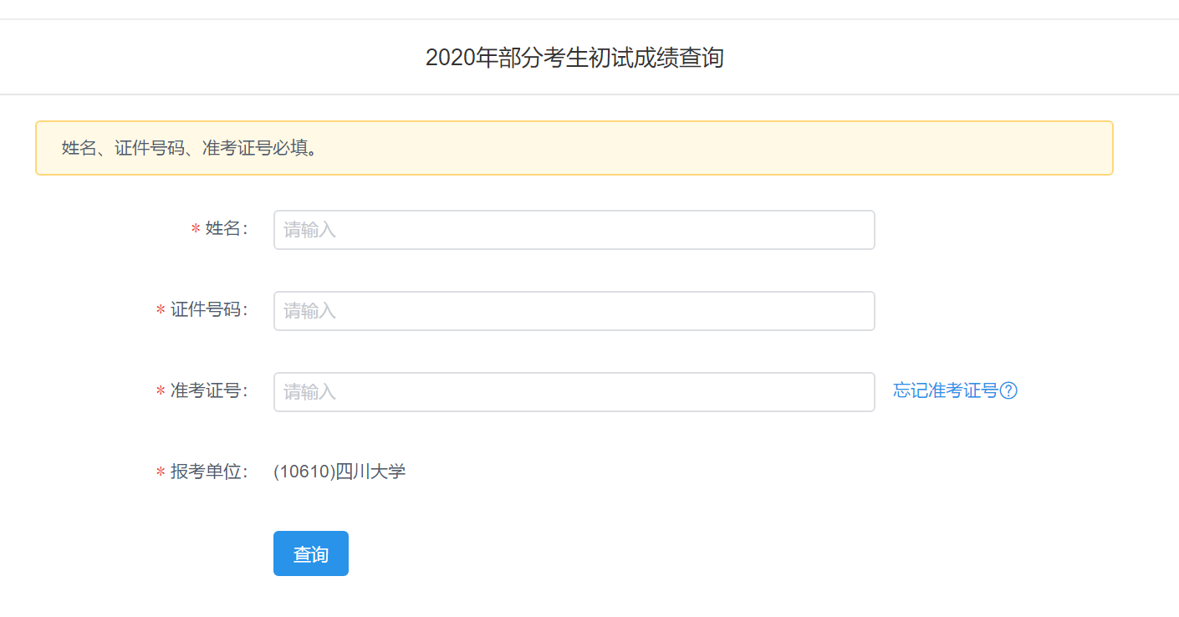Click the yellow notice banner about required fields
Screen dimensions: 1179x617
click(574, 148)
